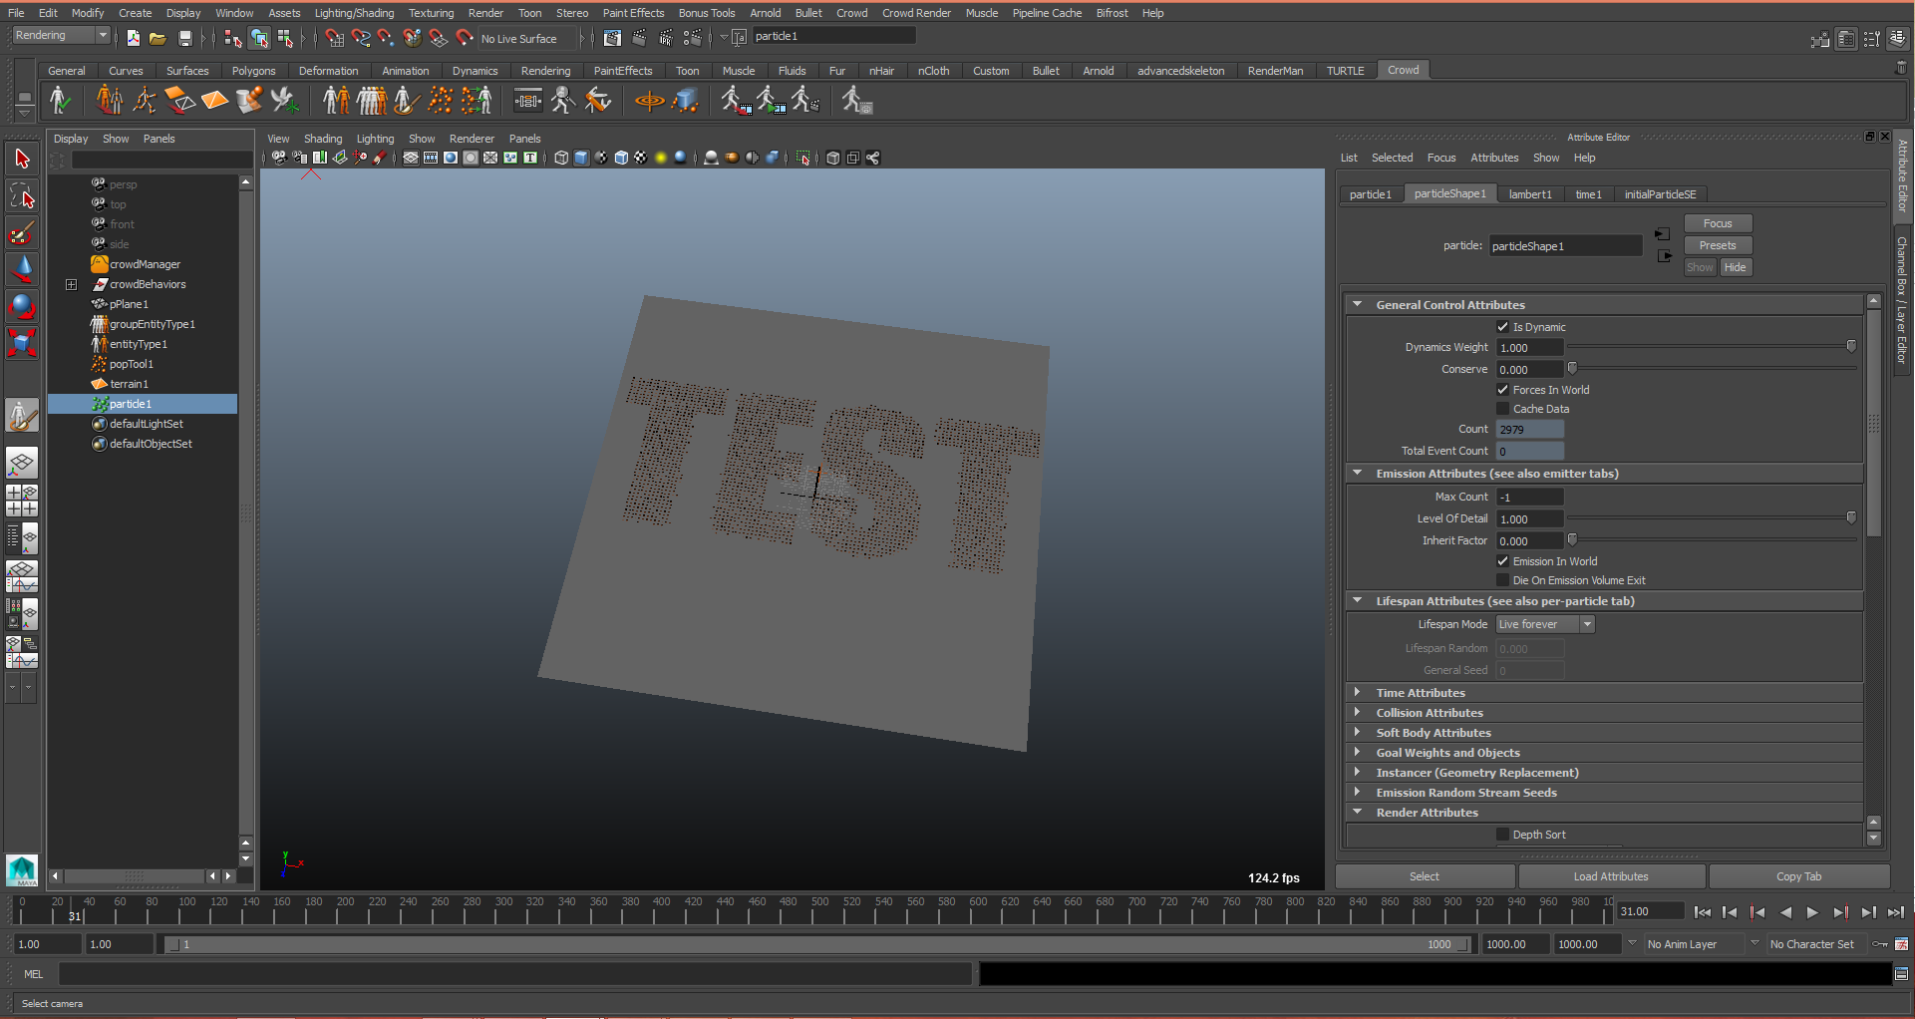The height and width of the screenshot is (1019, 1915).
Task: Click the Dynamics Weight slider
Action: (1711, 347)
